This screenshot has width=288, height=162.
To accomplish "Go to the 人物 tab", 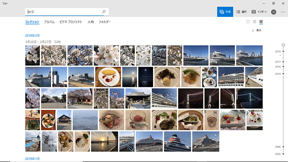I will pos(91,22).
